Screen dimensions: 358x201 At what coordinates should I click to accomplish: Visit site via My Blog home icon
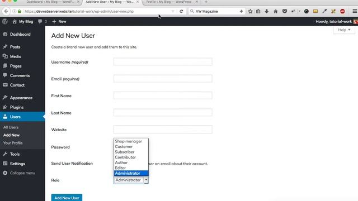point(15,21)
